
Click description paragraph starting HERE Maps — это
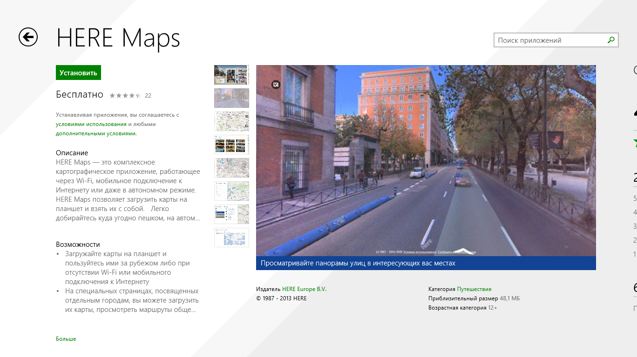pos(128,190)
